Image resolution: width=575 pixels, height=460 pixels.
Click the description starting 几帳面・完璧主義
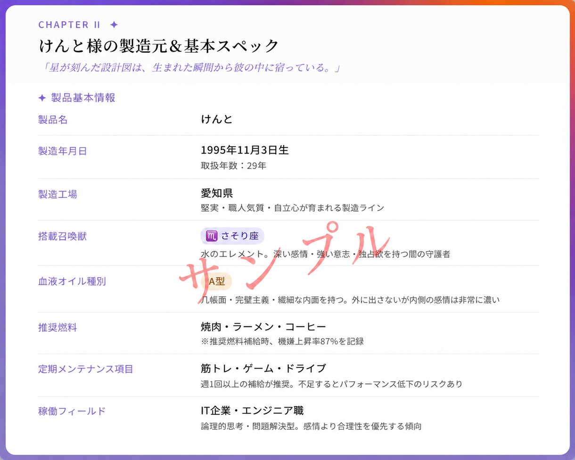(x=350, y=300)
